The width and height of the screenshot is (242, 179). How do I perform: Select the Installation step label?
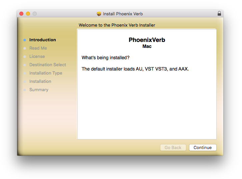[x=40, y=82]
